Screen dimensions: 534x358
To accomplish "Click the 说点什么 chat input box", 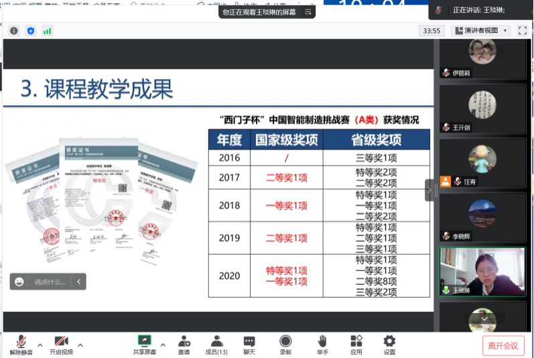I will coord(50,282).
